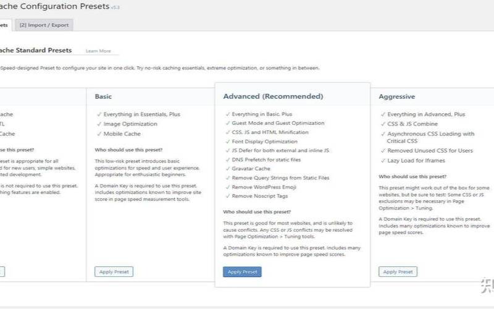Click the checkmark beside Image Optimization

[98, 124]
